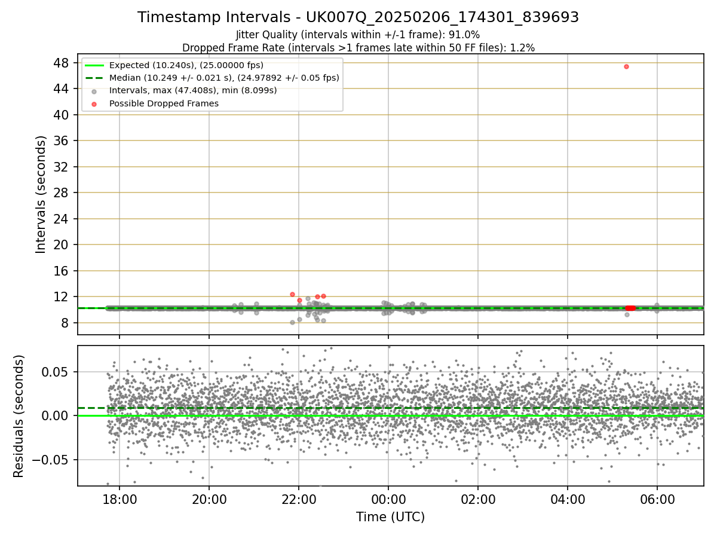Screen dimensions: 717x538
Task: Click the 'Time (UTC)' x-axis label
Action: [390, 517]
